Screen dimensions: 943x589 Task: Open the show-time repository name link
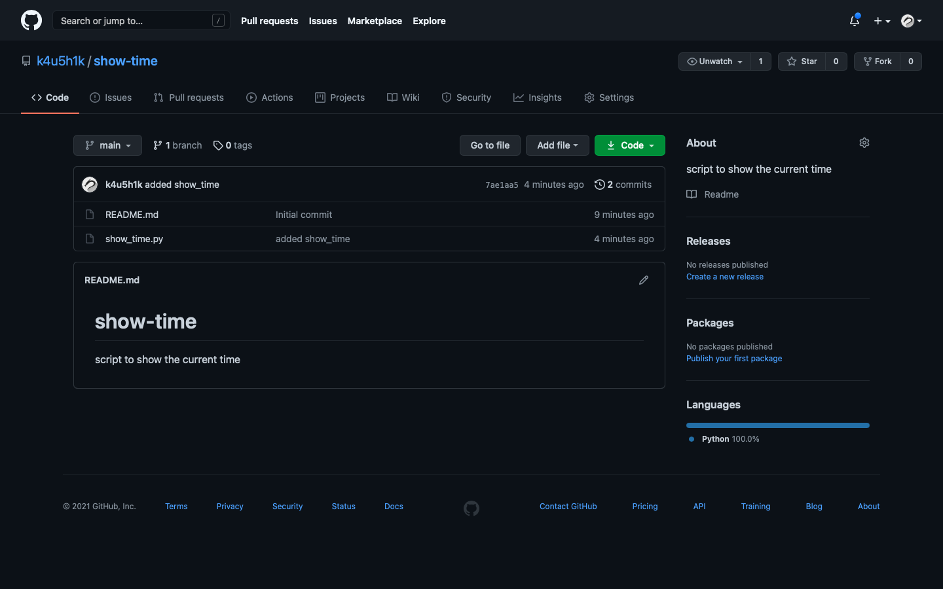tap(126, 61)
